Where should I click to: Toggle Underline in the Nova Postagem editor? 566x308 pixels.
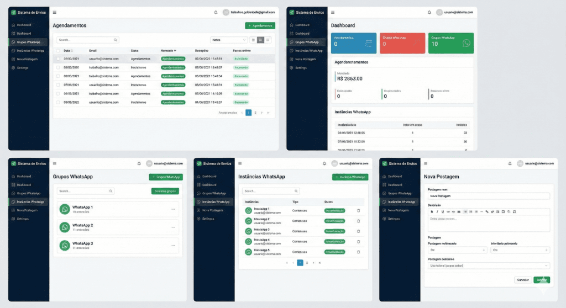coord(443,212)
